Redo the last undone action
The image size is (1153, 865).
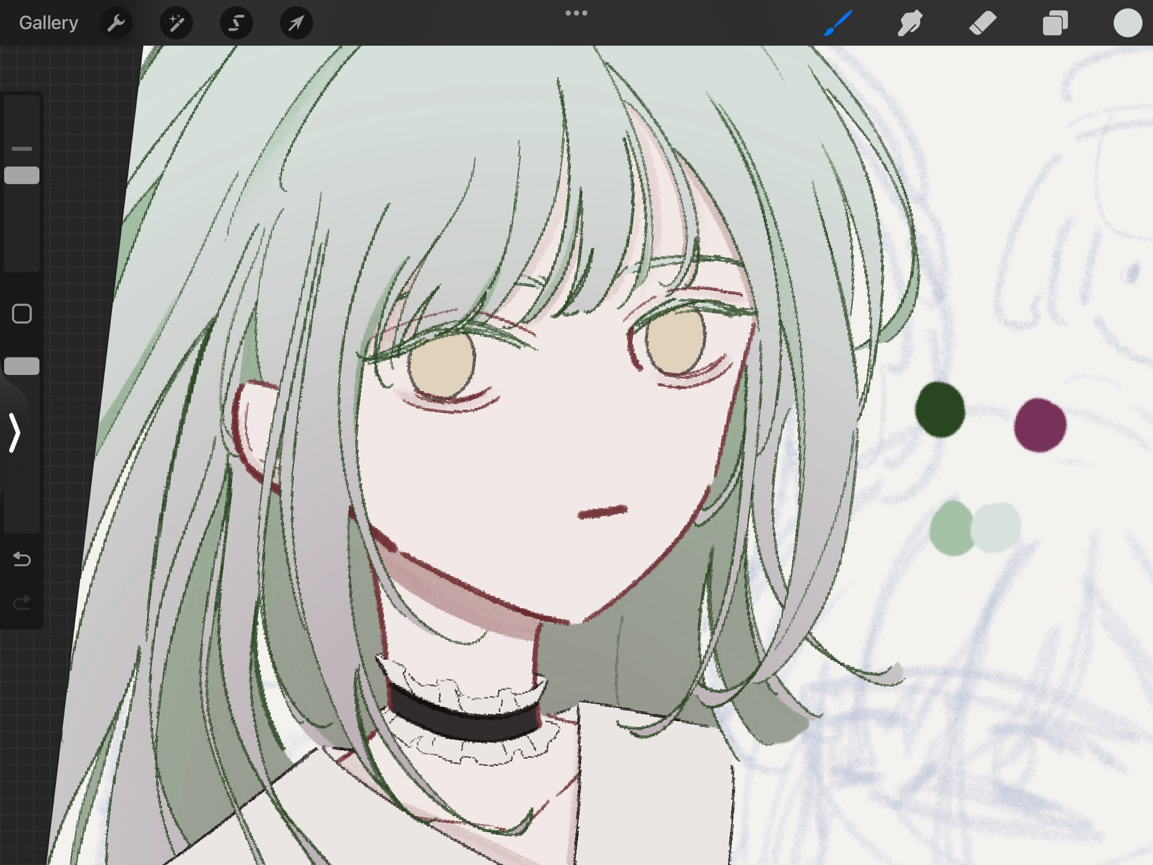pyautogui.click(x=22, y=603)
